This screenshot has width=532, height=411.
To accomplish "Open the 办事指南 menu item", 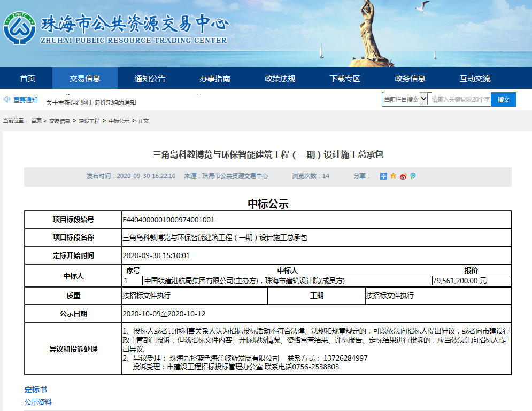I will coord(215,79).
